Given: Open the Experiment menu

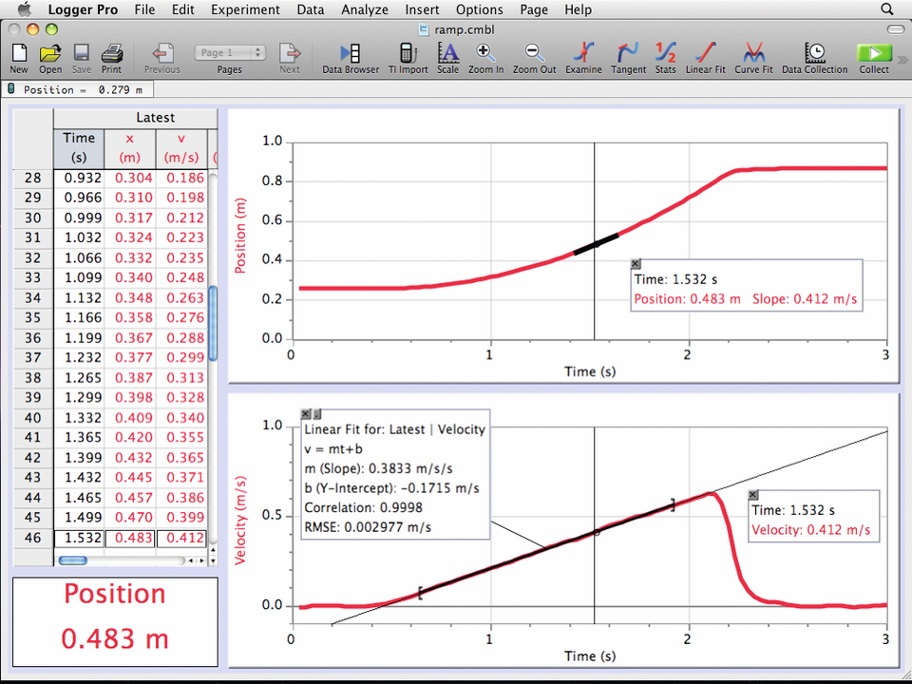Looking at the screenshot, I should (x=245, y=9).
